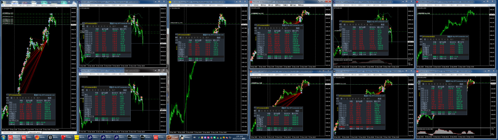Open 显示(V) menu in MegaFusionGroup window

click(x=15, y=5)
